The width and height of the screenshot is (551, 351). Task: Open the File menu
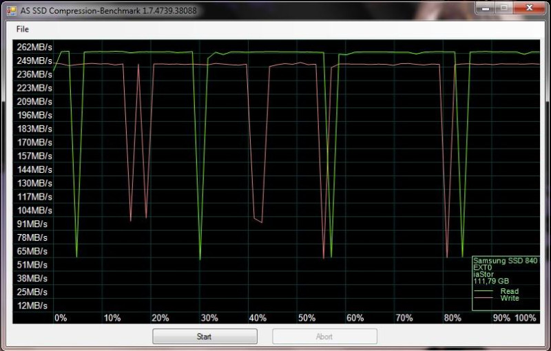pyautogui.click(x=23, y=29)
